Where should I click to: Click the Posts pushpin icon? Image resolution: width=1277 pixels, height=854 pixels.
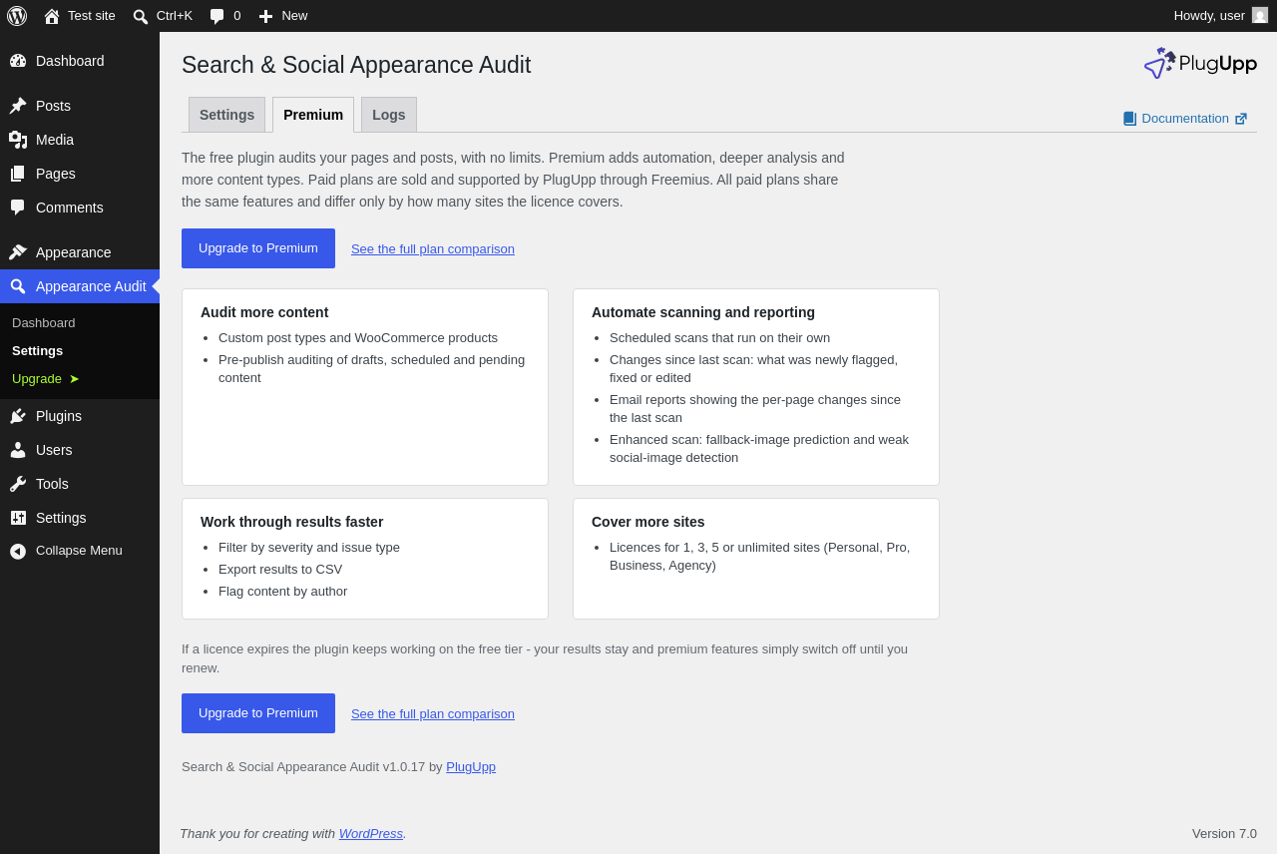click(x=18, y=106)
